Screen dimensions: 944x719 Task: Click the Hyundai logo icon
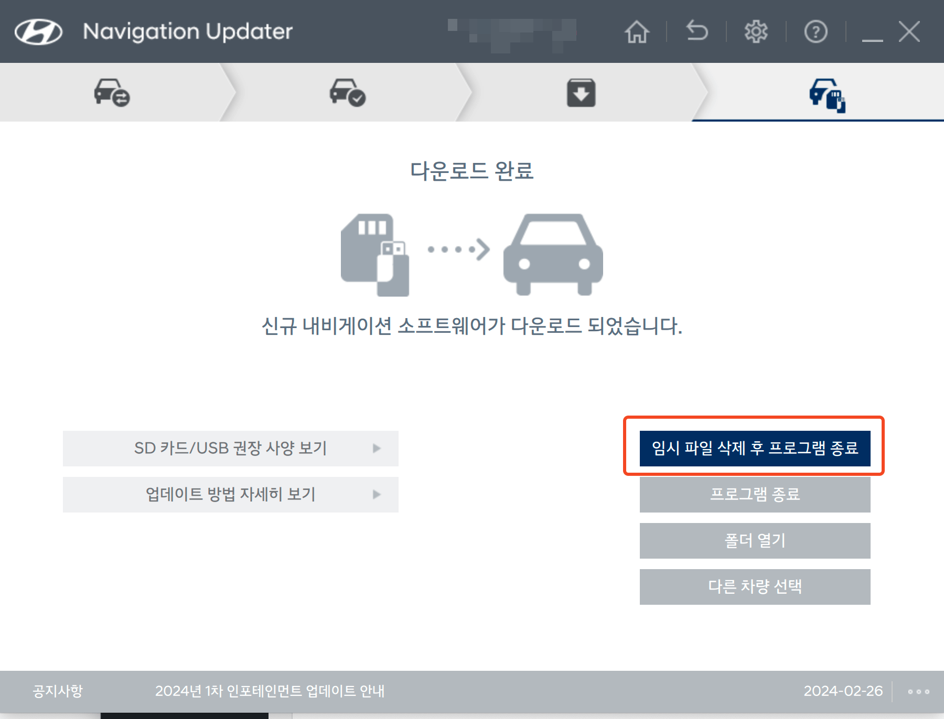(x=38, y=32)
